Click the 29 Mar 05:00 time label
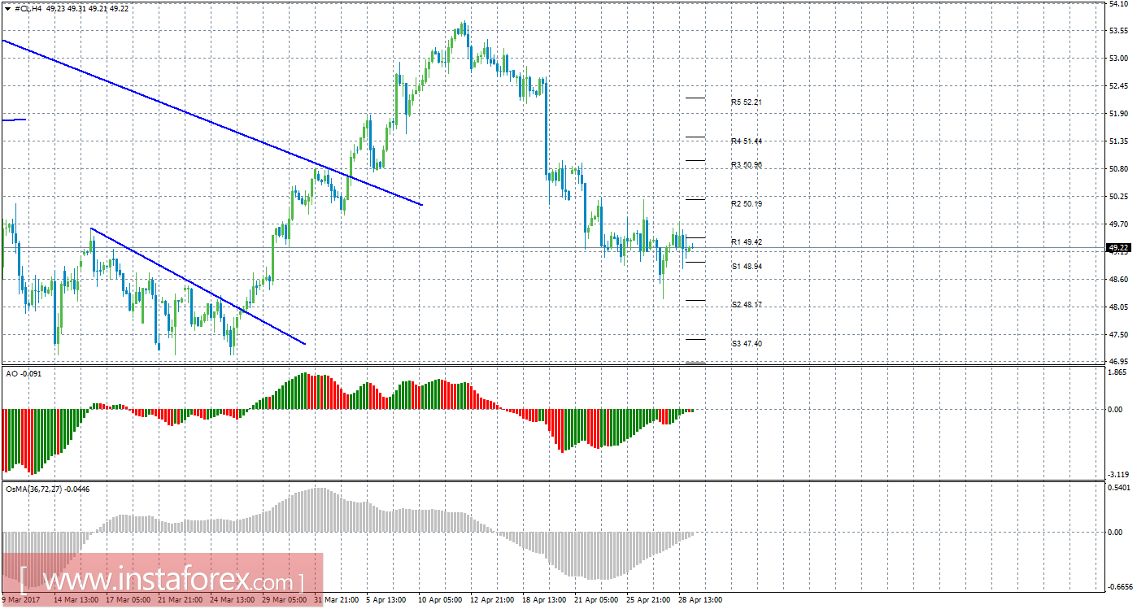Screen dimensions: 1137x609 (285, 600)
